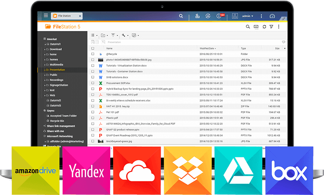Click the Box cloud service tile
The height and width of the screenshot is (195, 324).
point(289,170)
